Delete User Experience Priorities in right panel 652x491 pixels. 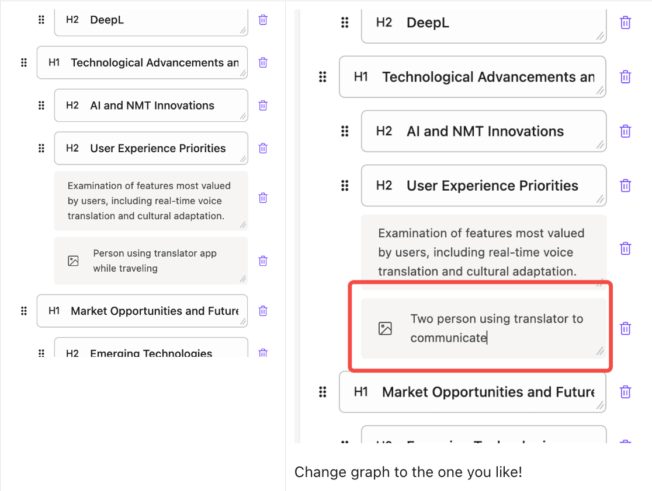(x=625, y=185)
